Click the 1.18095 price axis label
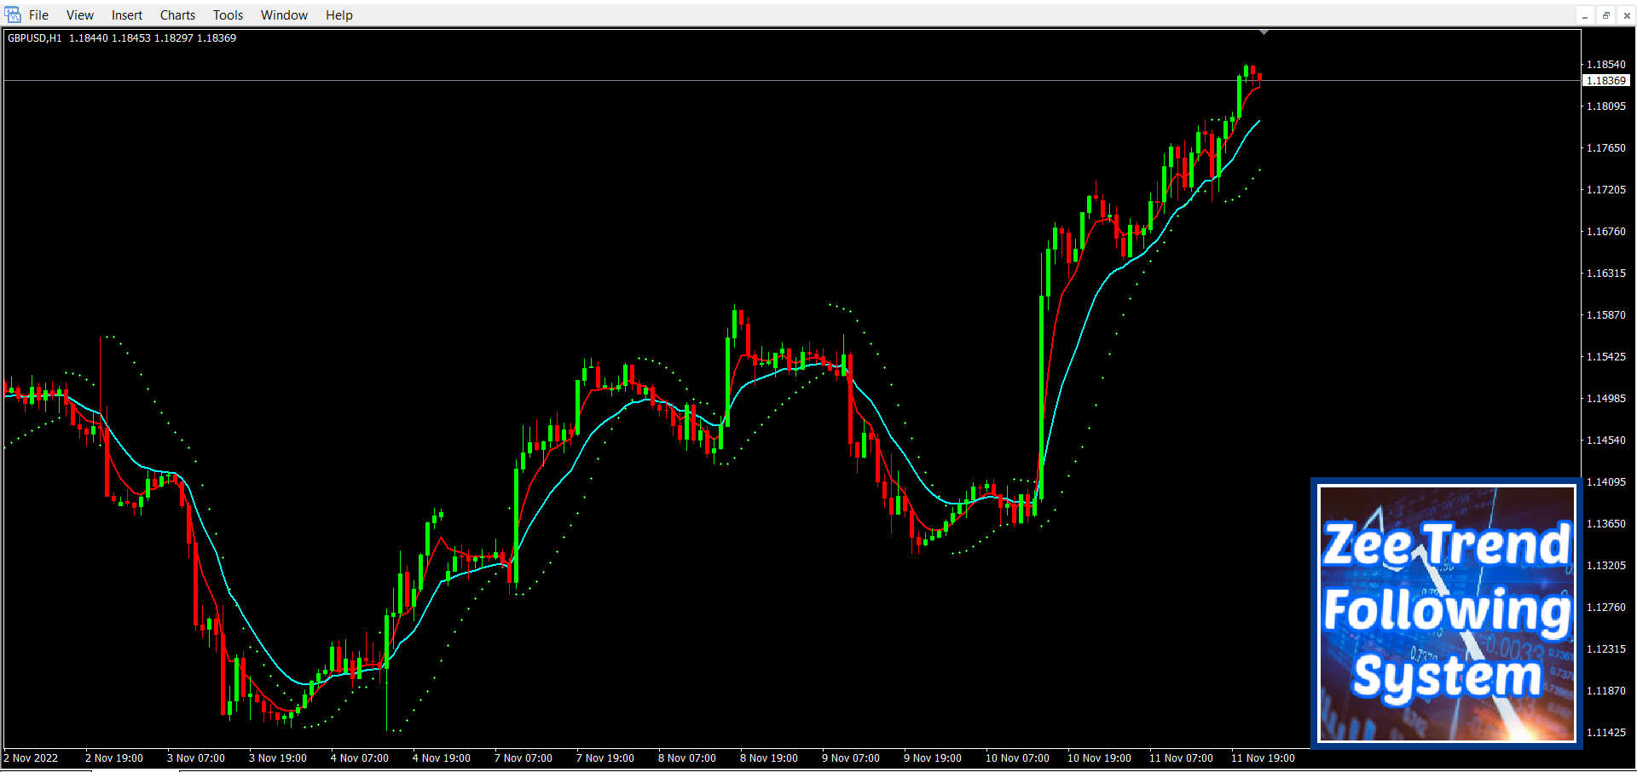Screen dimensions: 1637x772 pos(1605,107)
